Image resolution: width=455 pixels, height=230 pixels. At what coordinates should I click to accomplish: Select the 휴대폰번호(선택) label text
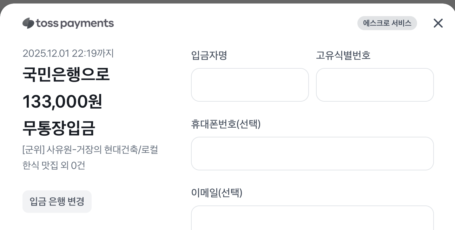pyautogui.click(x=225, y=124)
